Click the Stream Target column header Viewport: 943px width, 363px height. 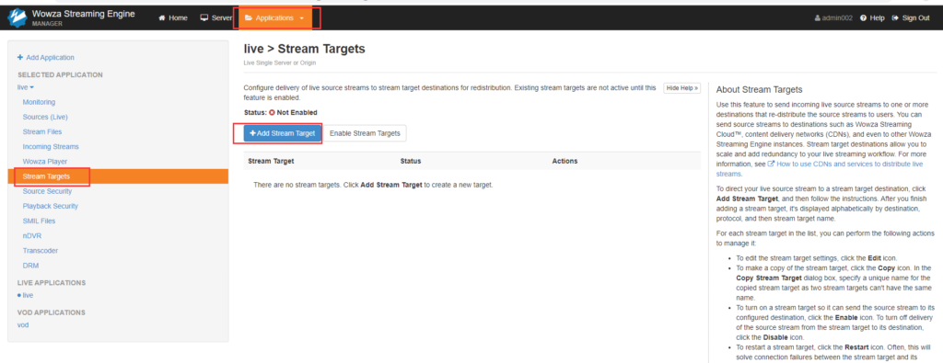pos(272,162)
